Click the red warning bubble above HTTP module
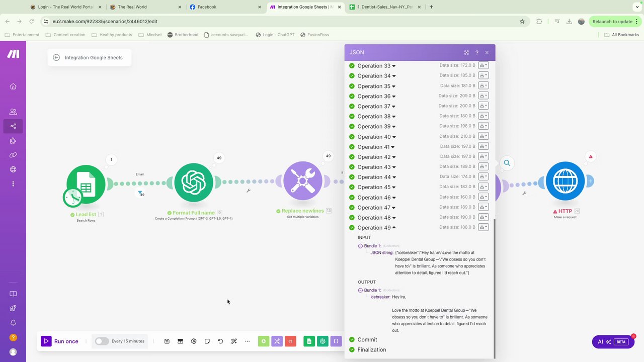The height and width of the screenshot is (362, 644). tap(591, 156)
